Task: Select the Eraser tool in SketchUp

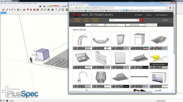Action: 3,10
